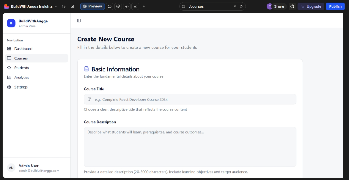The image size is (349, 180).
Task: Open Settings in the sidebar navigation
Action: tap(21, 87)
